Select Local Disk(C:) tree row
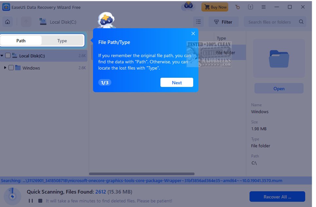Image resolution: width=316 pixels, height=207 pixels. (x=44, y=56)
